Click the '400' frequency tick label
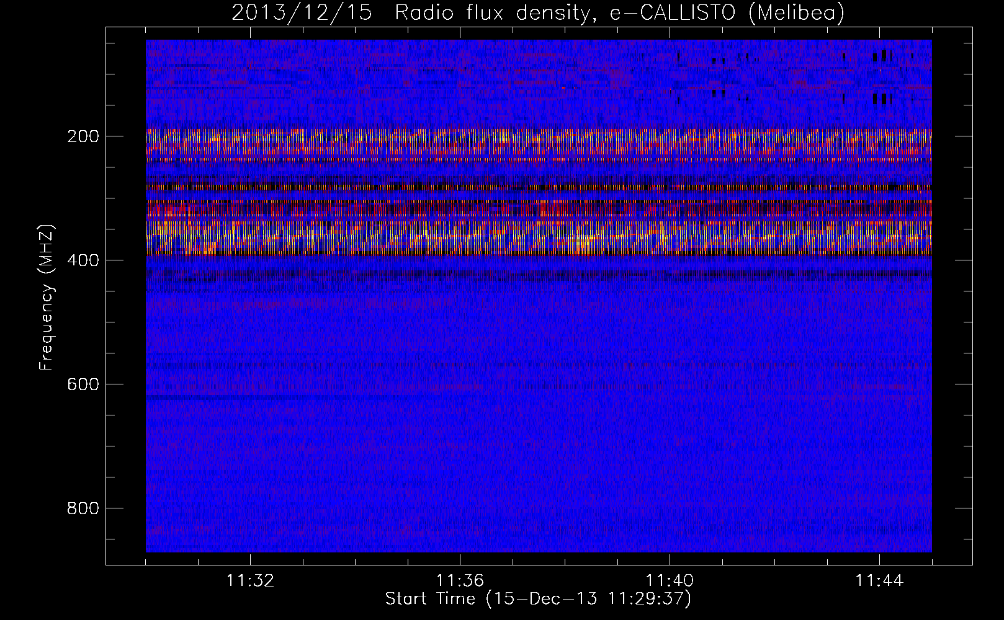Screen dimensions: 1004x620 pyautogui.click(x=83, y=260)
